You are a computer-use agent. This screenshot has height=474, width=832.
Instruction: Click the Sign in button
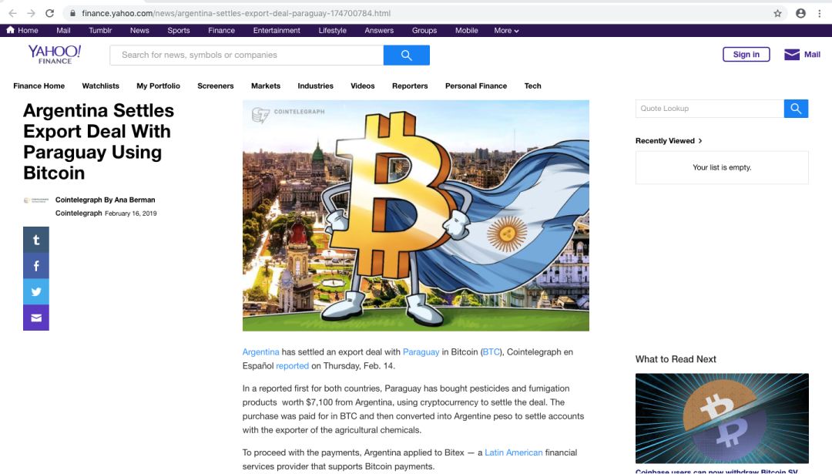pos(746,54)
